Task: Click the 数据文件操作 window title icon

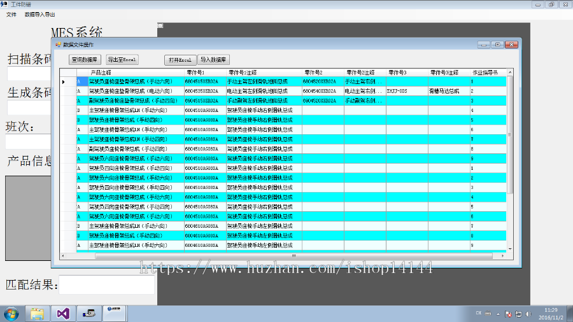Action: click(x=57, y=45)
